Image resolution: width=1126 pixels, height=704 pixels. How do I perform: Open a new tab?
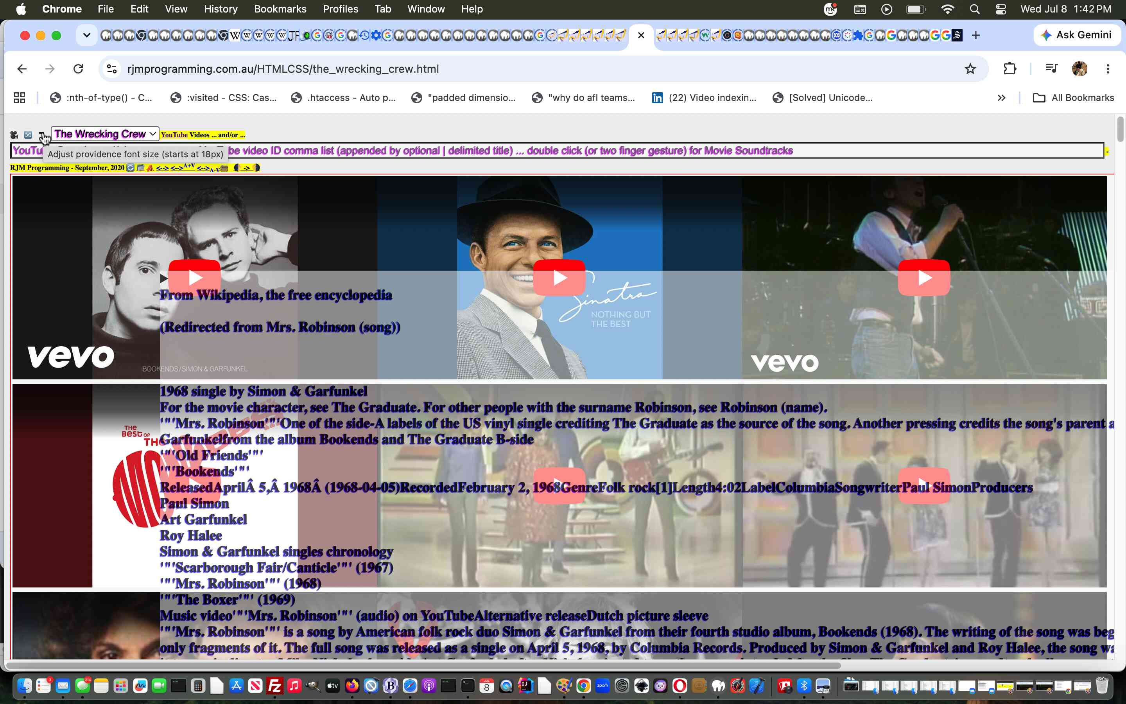click(x=976, y=35)
